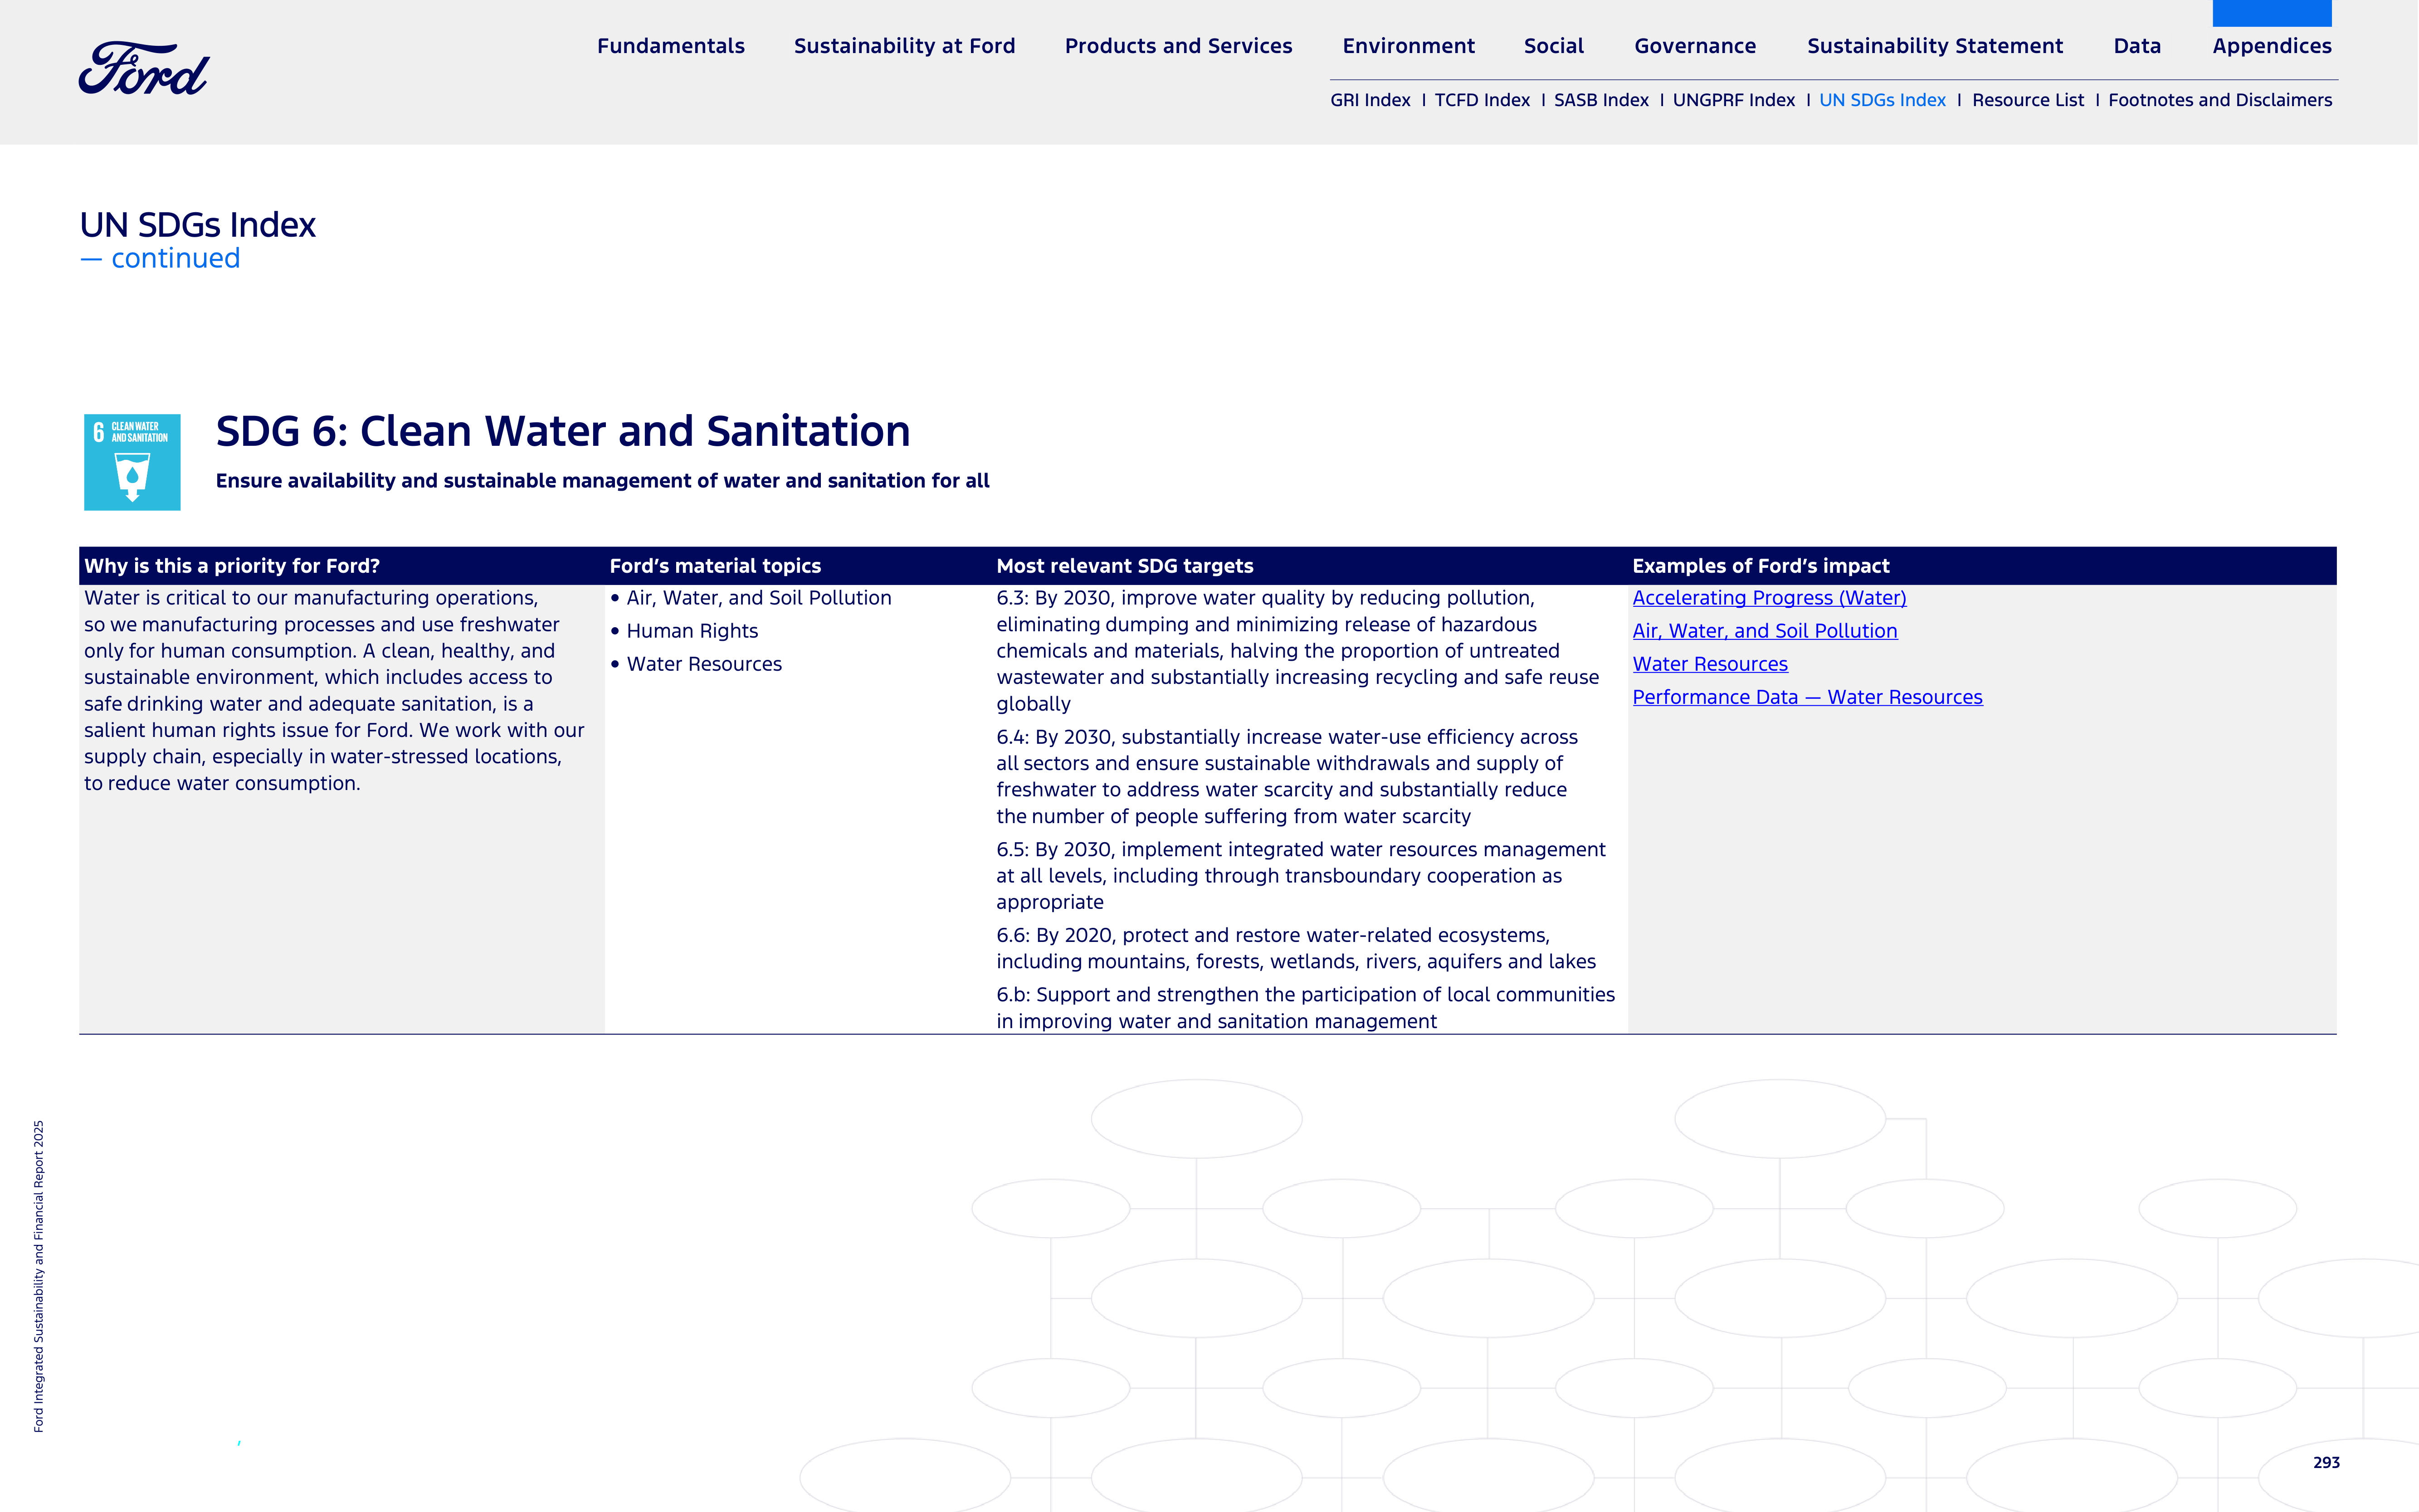
Task: Open the GRI Index
Action: coord(1370,100)
